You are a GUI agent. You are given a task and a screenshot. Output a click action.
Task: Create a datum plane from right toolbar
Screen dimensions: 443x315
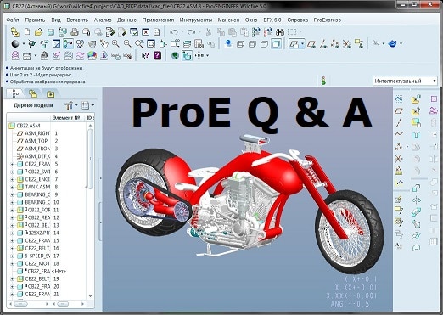399,110
